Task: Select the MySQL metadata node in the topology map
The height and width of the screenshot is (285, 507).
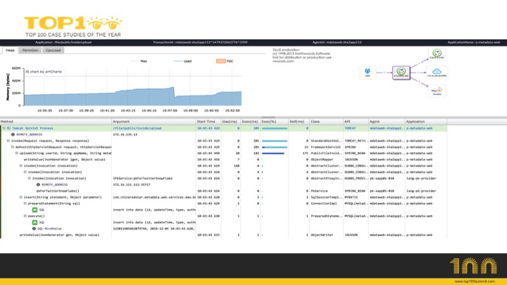Action: tap(437, 91)
